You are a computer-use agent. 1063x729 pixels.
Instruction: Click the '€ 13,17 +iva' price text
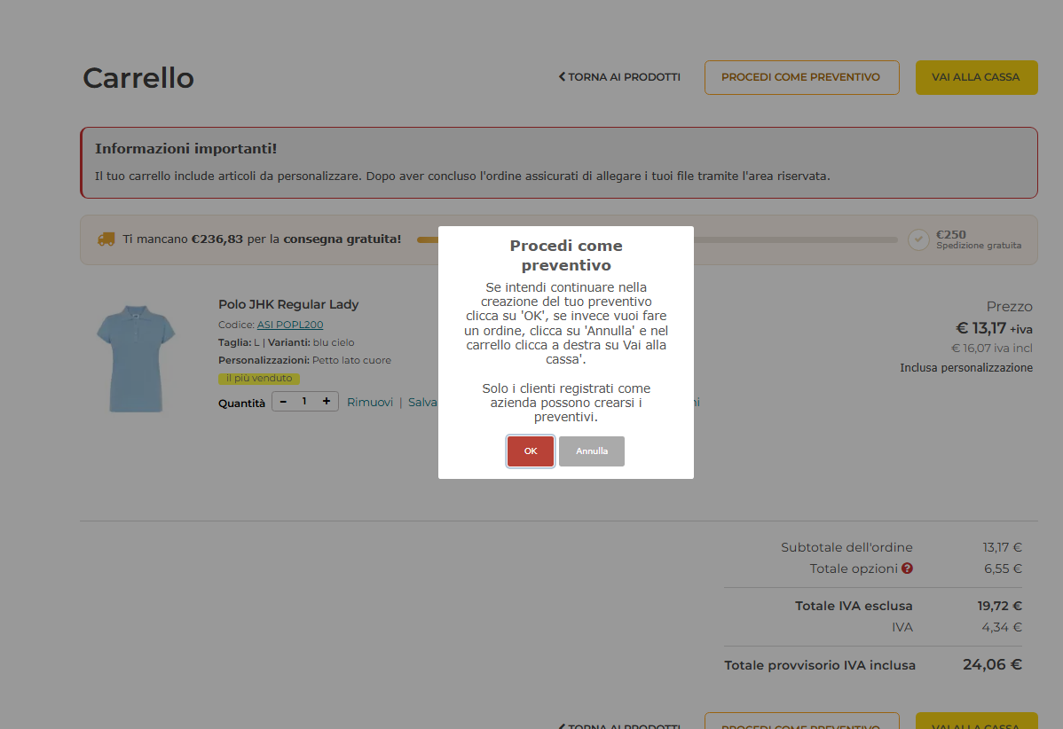point(994,329)
